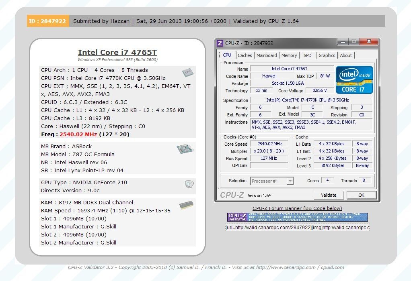Click the MB Model : Z87 OC Formula line
This screenshot has height=281, width=411.
pyautogui.click(x=78, y=155)
